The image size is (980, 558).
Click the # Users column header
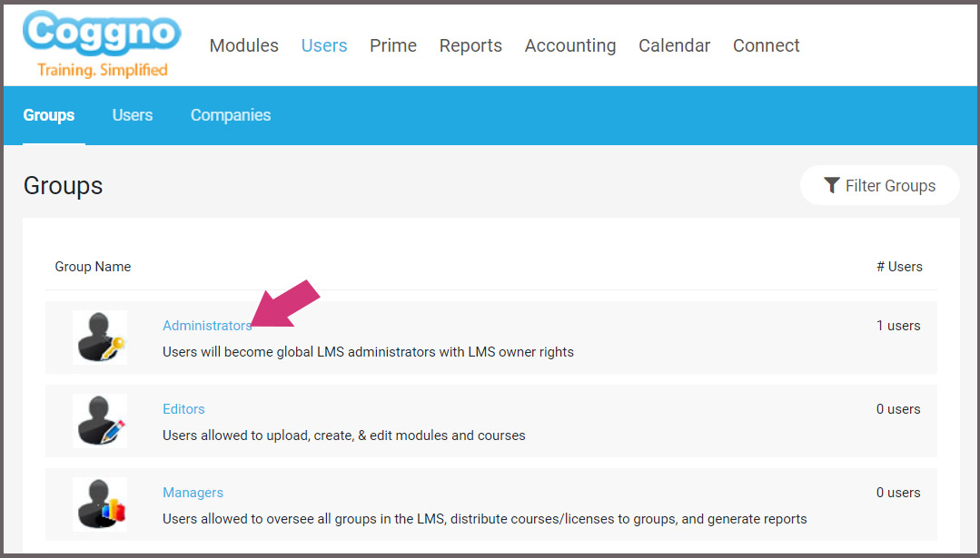899,267
